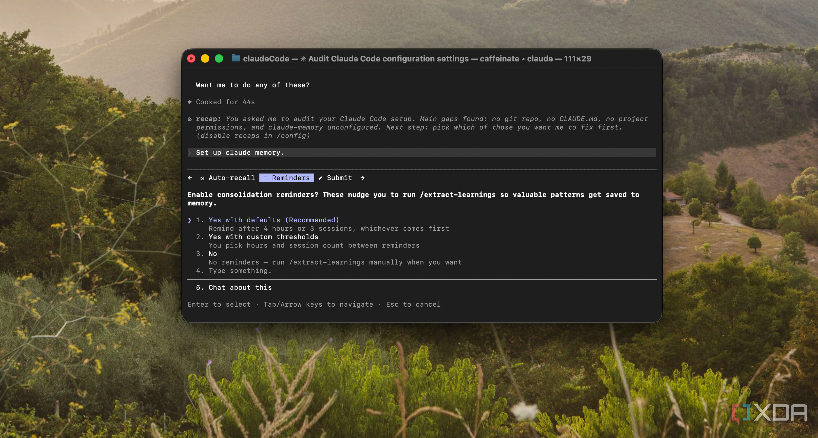Screen dimensions: 818x438
Task: Select the Auto-recall tab
Action: click(227, 178)
